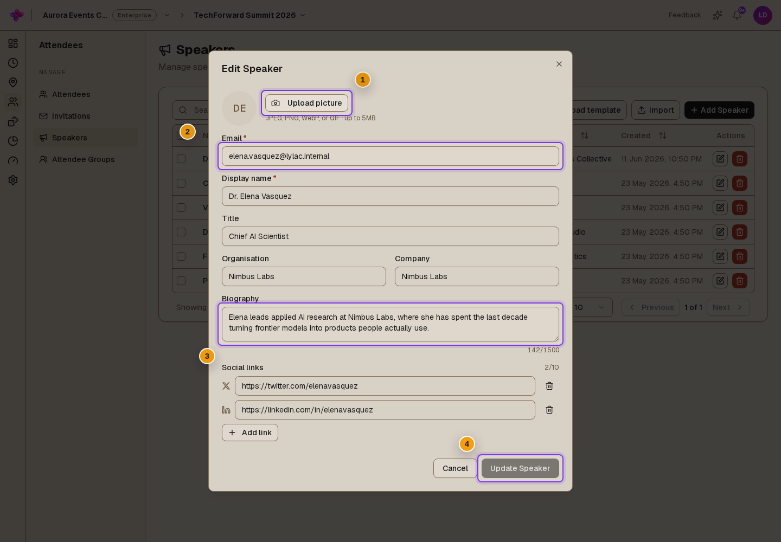Click the location pin sidebar icon
The image size is (781, 542).
pos(13,82)
